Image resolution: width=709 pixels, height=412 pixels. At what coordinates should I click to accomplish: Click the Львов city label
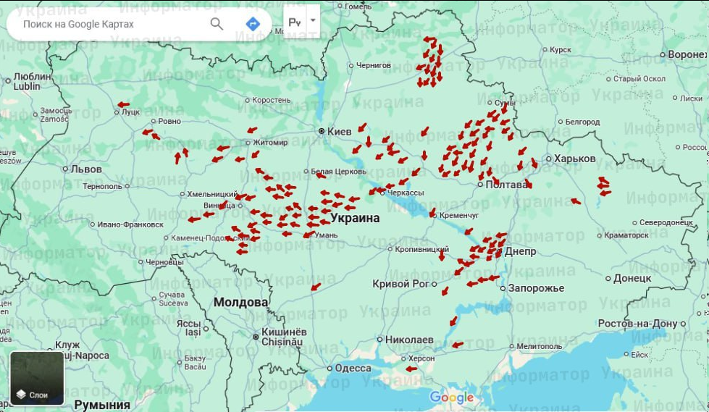[86, 169]
